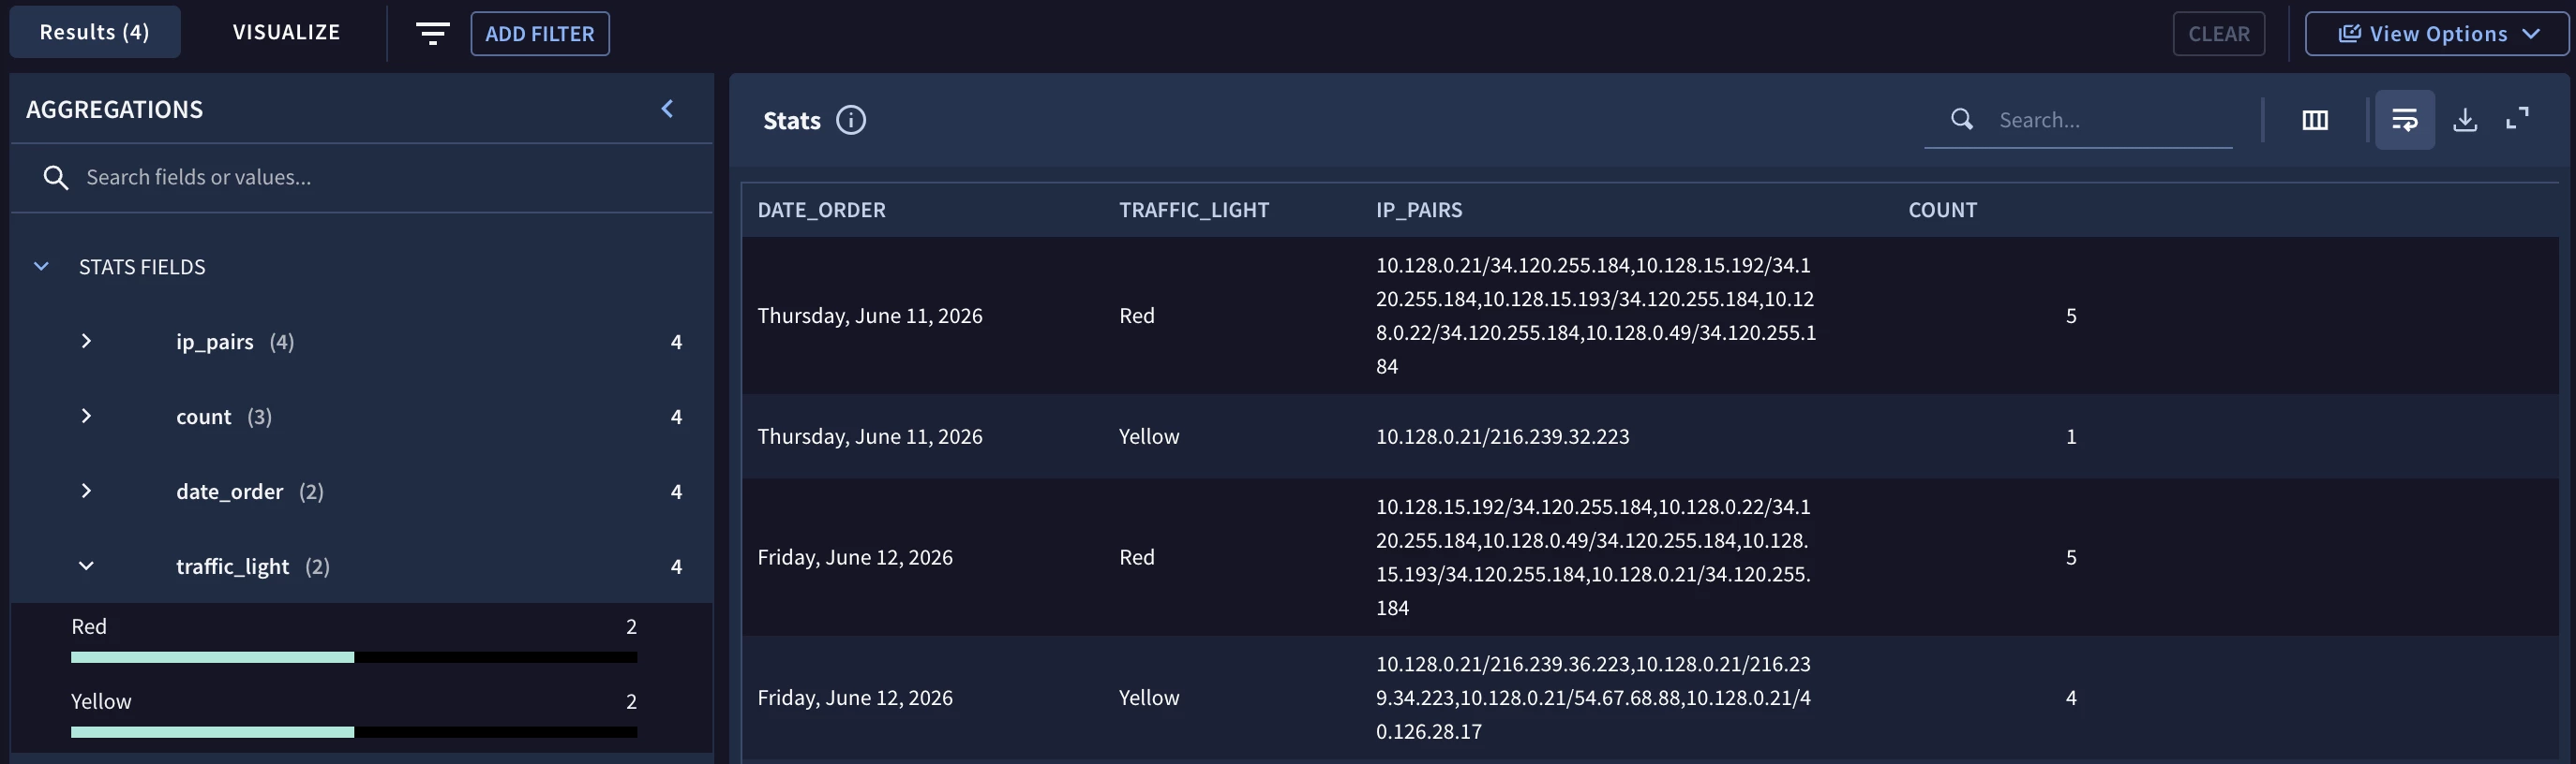Click the table search magnifier icon
This screenshot has height=764, width=2576.
tap(1962, 120)
